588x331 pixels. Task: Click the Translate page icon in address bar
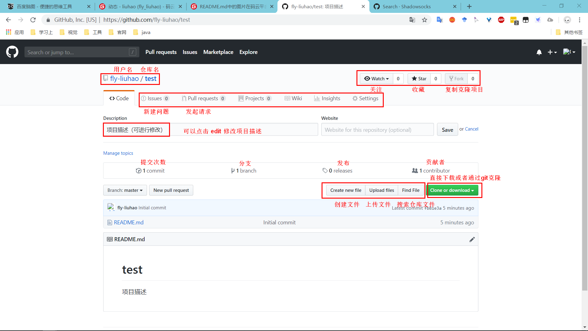click(412, 20)
